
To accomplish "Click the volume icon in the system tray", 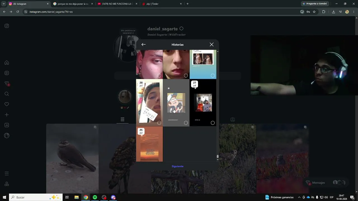I will tap(326, 197).
